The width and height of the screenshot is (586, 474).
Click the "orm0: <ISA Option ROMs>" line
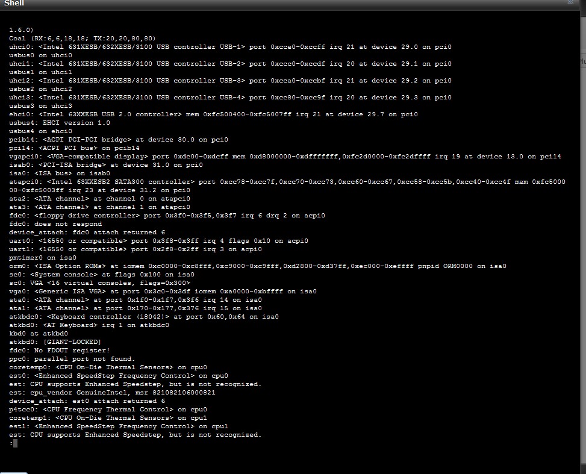tap(258, 266)
